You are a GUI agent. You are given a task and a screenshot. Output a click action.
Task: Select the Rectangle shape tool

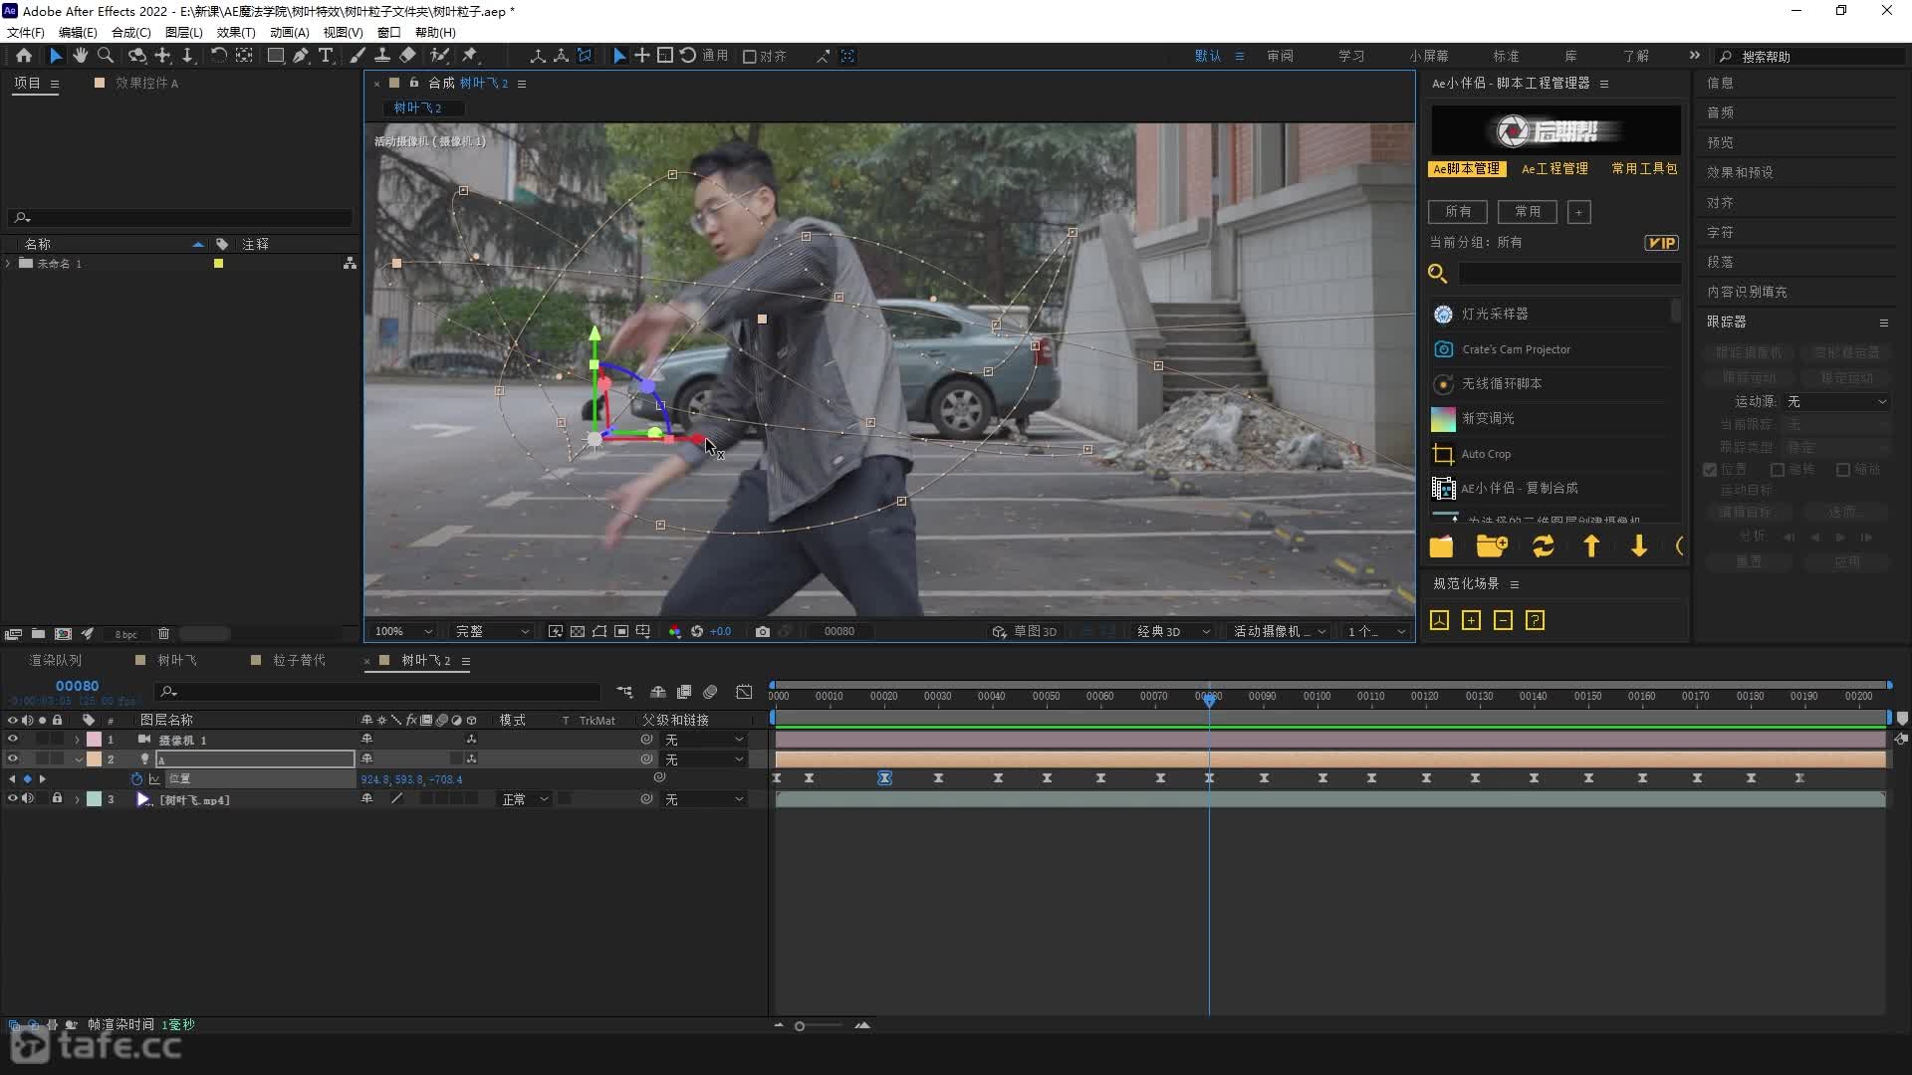(x=276, y=56)
